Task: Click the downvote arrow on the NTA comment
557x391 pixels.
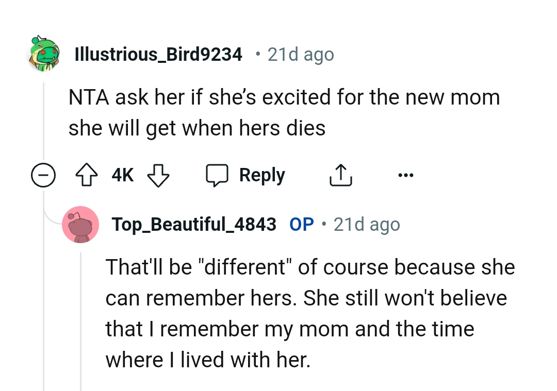Action: (x=158, y=175)
